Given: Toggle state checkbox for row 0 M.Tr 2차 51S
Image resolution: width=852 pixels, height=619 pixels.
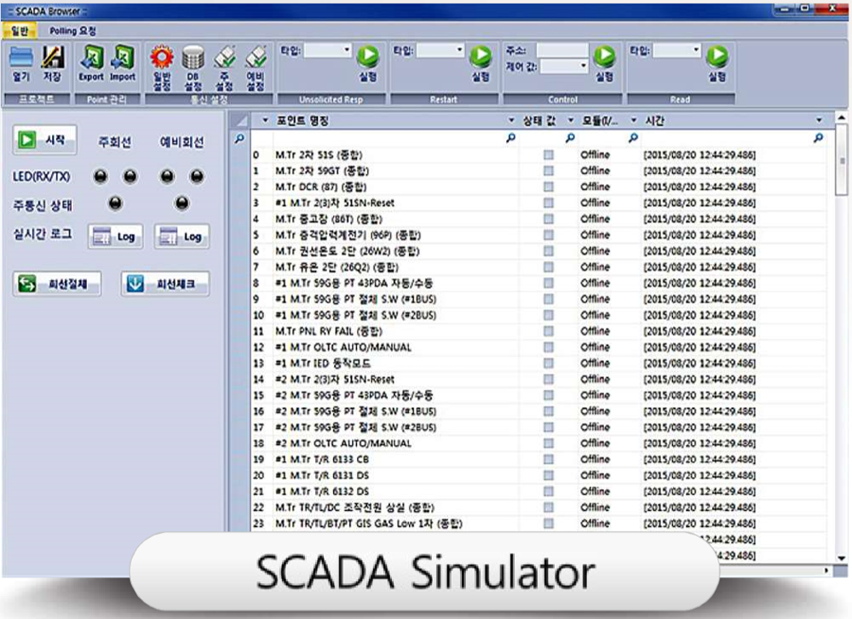Looking at the screenshot, I should coord(549,155).
